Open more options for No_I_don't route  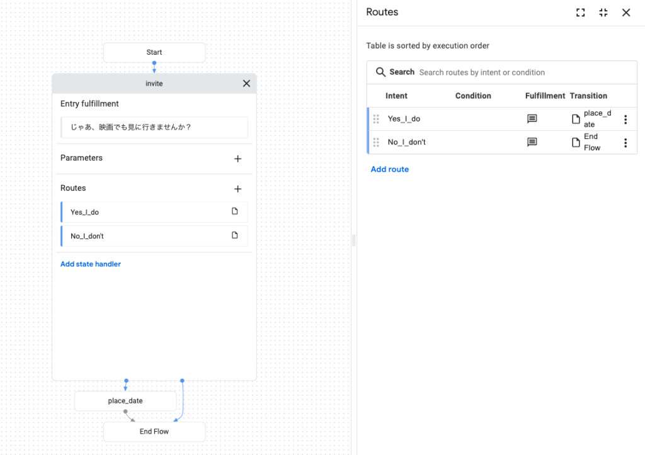click(625, 143)
